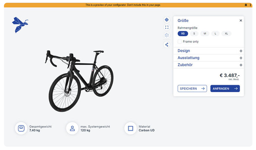Click the exploded view icon

tap(167, 35)
